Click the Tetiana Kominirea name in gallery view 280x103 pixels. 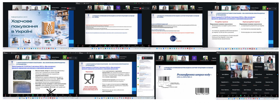click(x=269, y=90)
